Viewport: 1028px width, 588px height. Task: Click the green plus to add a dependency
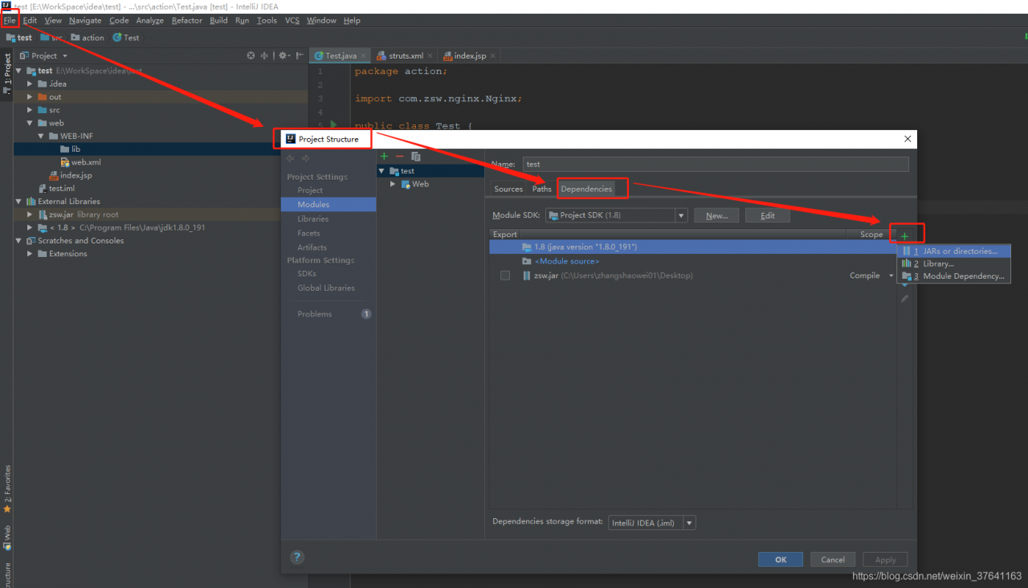click(x=905, y=235)
